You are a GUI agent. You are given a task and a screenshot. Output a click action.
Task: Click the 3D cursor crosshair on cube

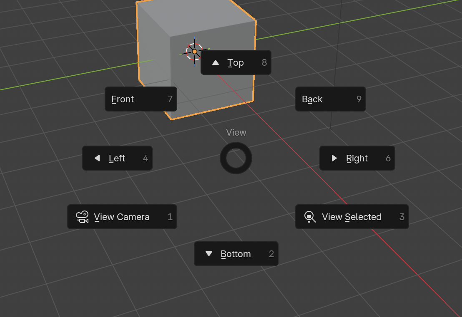194,52
